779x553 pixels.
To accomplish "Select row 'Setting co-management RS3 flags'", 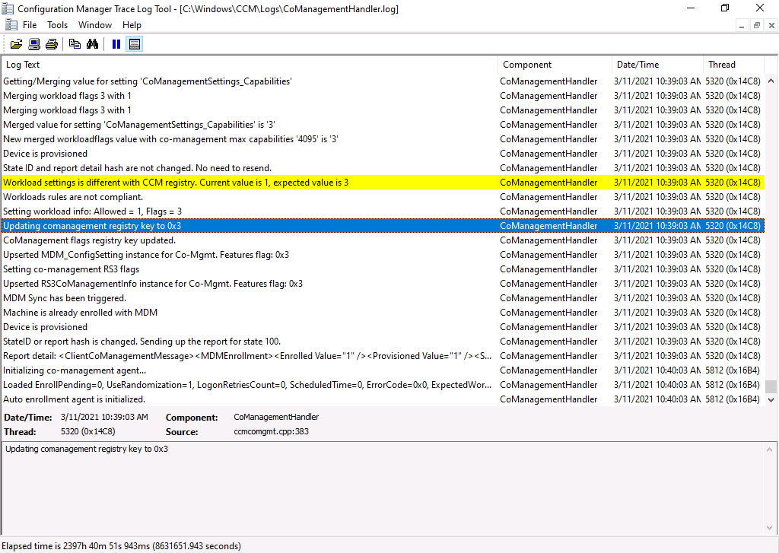I will [x=383, y=269].
